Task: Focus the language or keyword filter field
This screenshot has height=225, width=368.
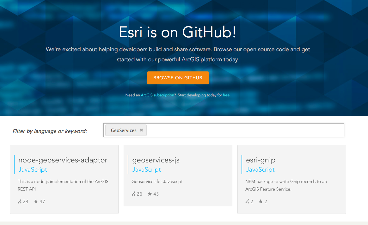Action: (224, 130)
